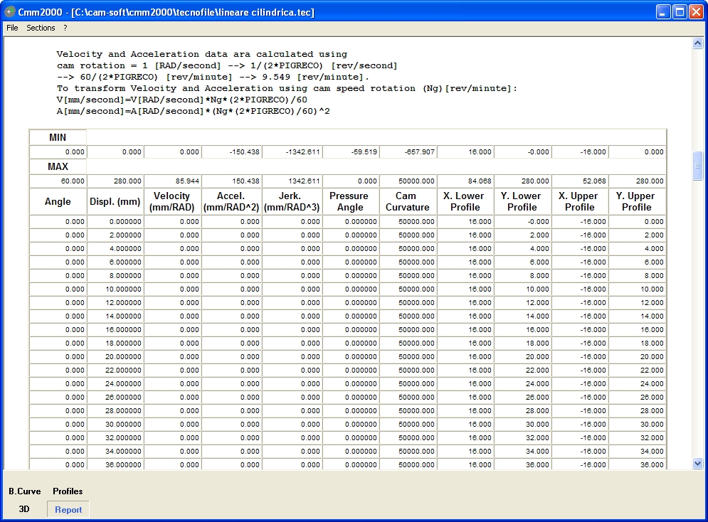Image resolution: width=708 pixels, height=522 pixels.
Task: Click the X. Upper Profile column header
Action: [580, 201]
